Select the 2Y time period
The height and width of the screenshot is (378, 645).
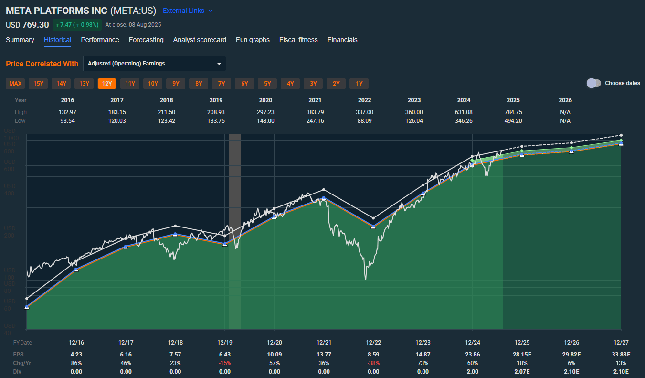pyautogui.click(x=336, y=83)
